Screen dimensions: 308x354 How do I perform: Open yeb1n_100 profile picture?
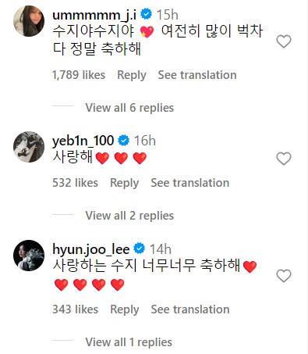[29, 147]
